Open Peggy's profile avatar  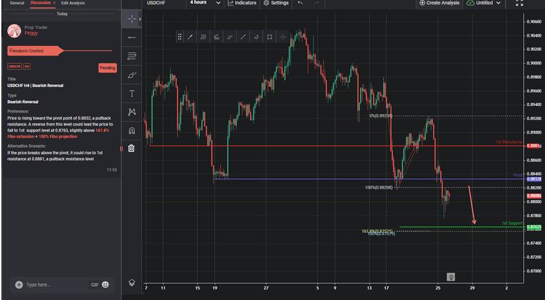click(x=14, y=31)
